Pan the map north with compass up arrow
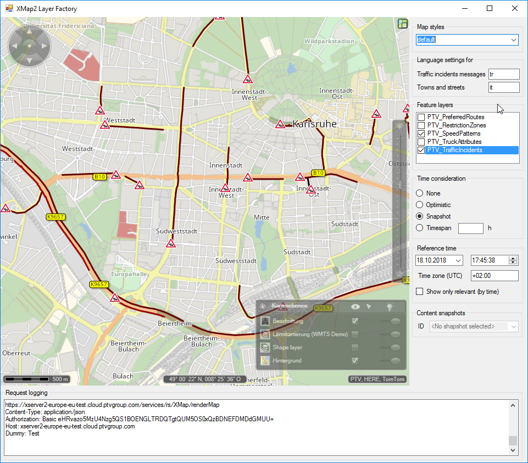 (29, 32)
